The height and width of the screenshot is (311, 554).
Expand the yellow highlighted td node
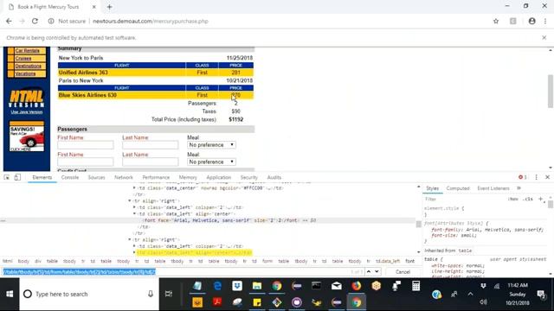pyautogui.click(x=134, y=252)
